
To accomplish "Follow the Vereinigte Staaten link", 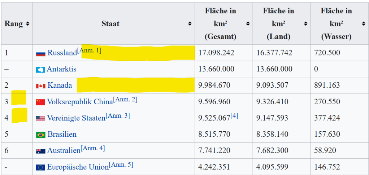I will [x=76, y=118].
